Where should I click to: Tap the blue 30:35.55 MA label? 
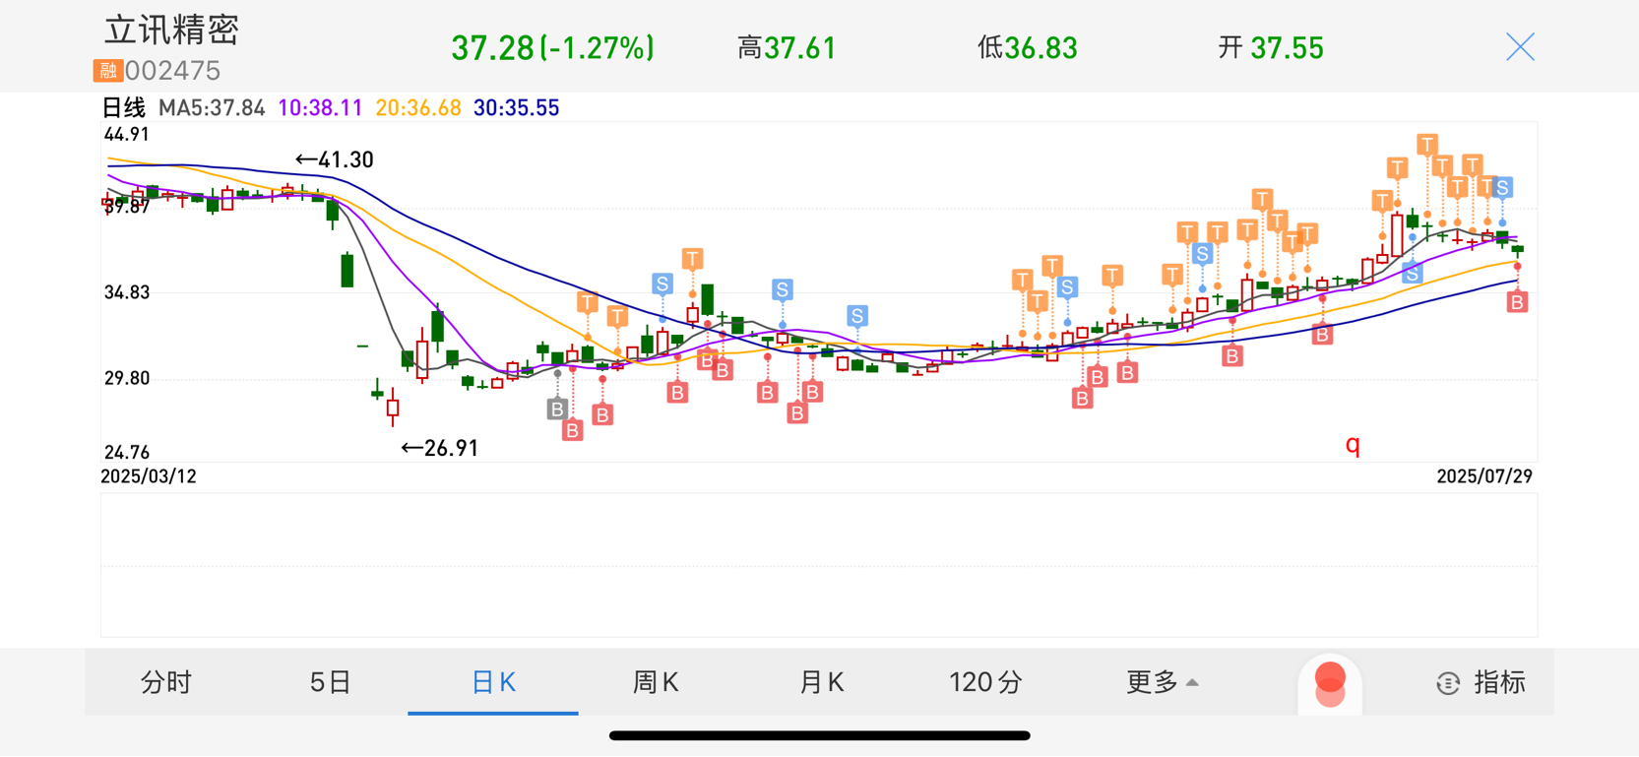click(x=516, y=108)
